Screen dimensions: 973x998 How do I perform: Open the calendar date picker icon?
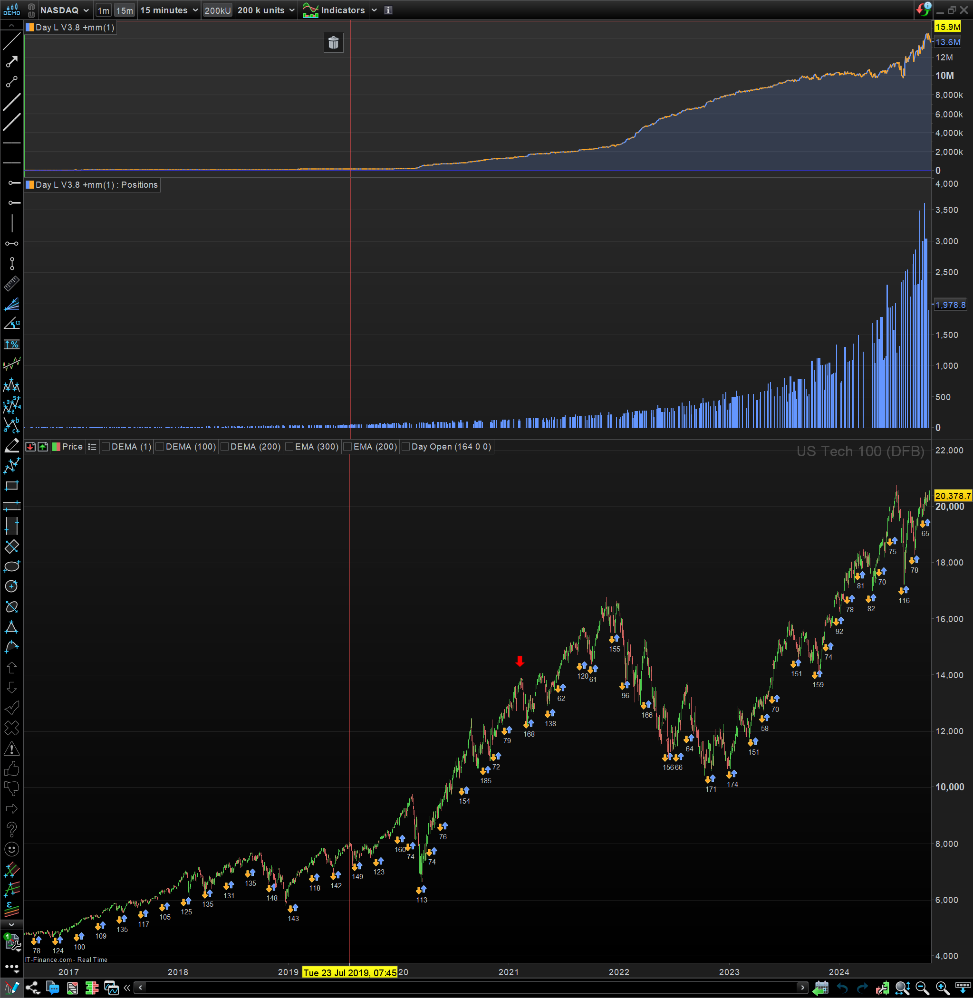pyautogui.click(x=821, y=988)
